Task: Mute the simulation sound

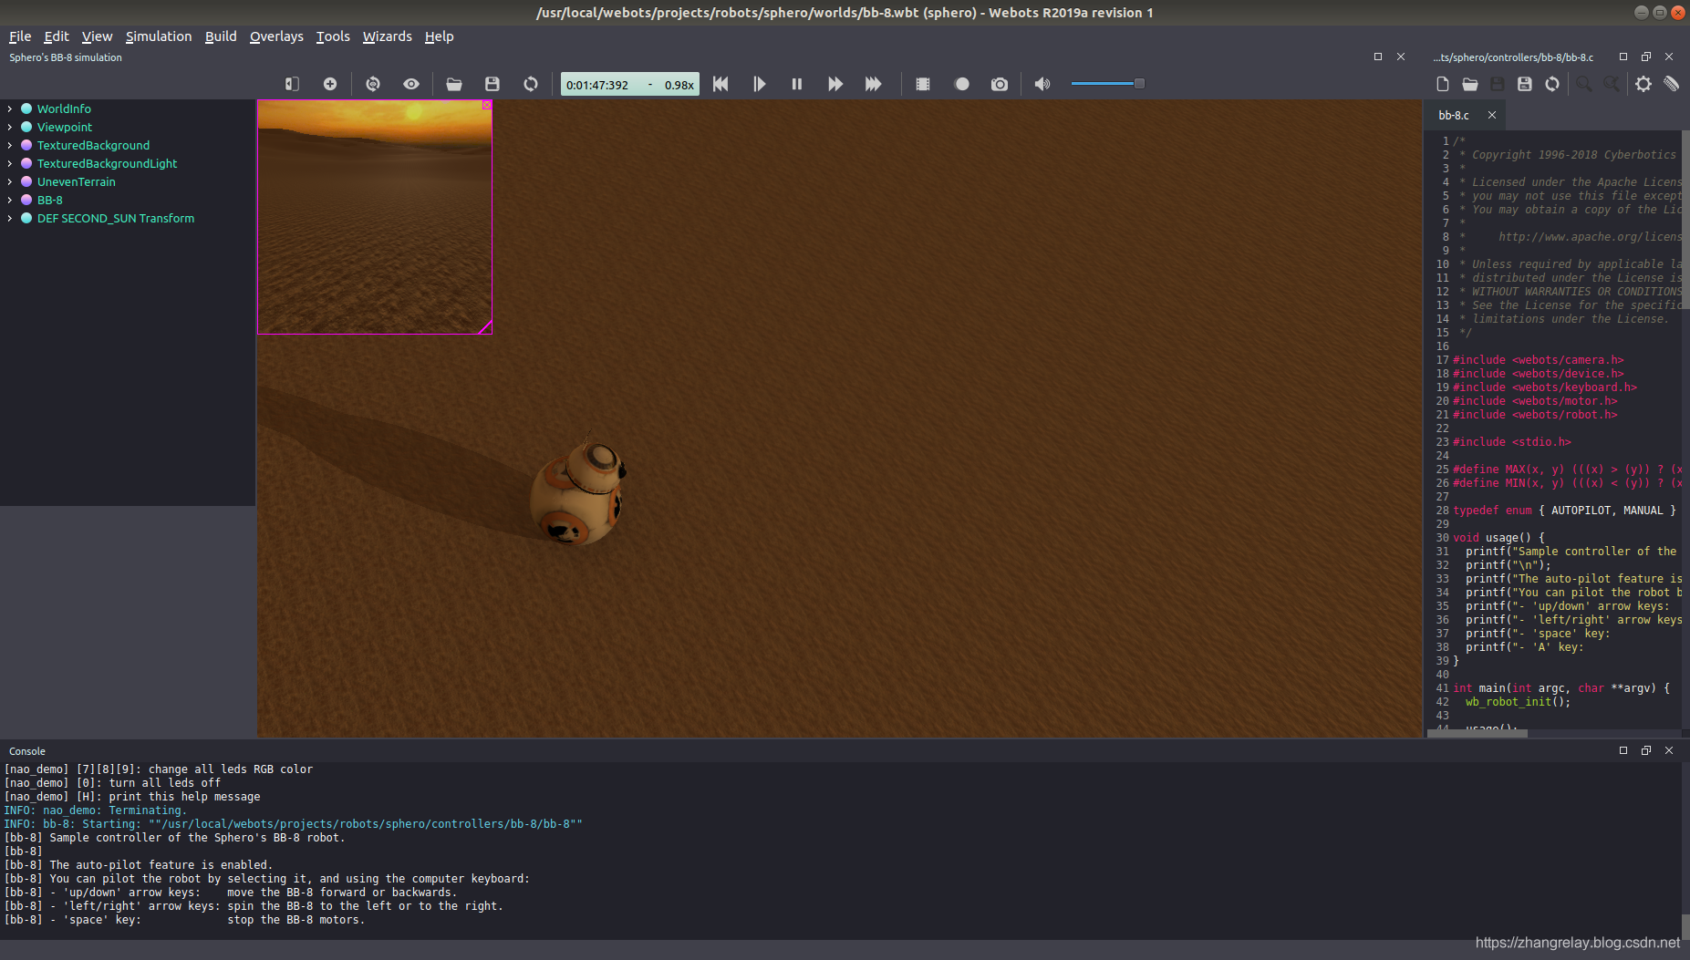Action: [1042, 84]
